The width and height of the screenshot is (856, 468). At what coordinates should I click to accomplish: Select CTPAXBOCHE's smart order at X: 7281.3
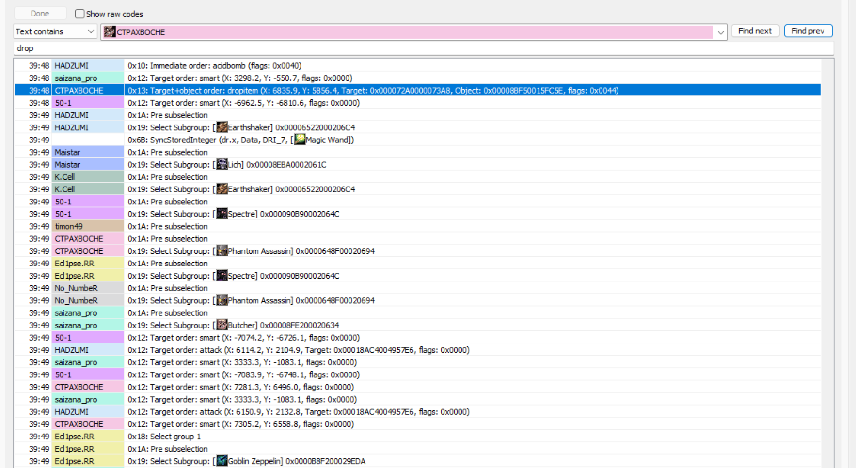coord(417,387)
